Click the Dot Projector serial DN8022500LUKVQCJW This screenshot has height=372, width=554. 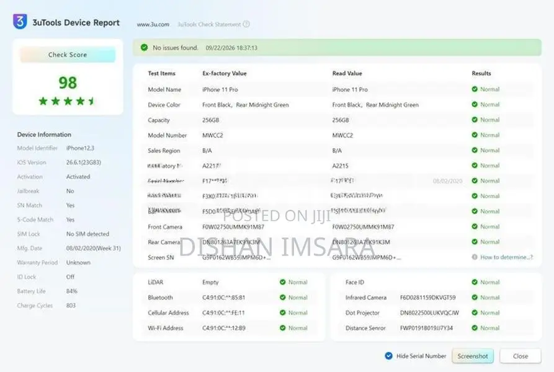click(x=429, y=312)
